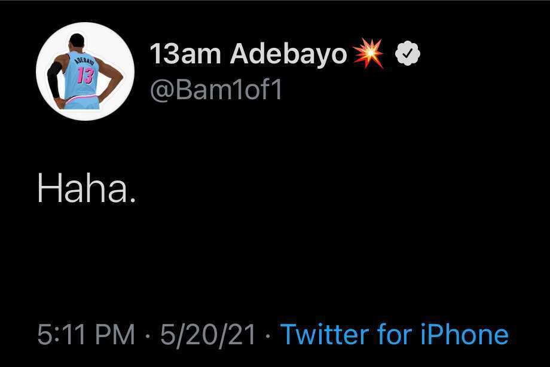The width and height of the screenshot is (550, 367).
Task: Click "13am" in the display name
Action: tap(185, 55)
